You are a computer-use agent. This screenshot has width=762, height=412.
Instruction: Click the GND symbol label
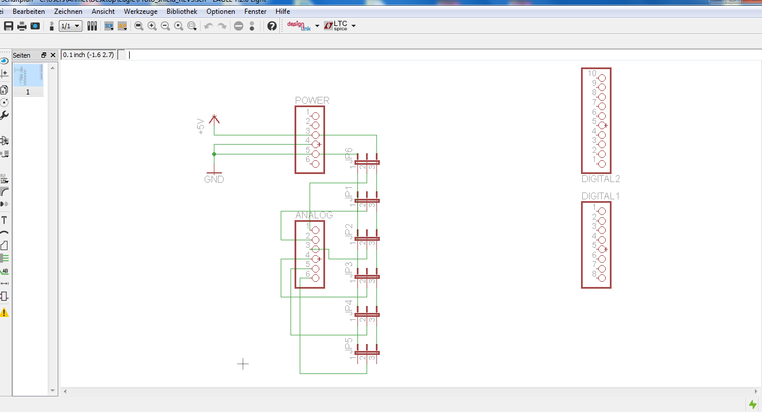pyautogui.click(x=214, y=179)
